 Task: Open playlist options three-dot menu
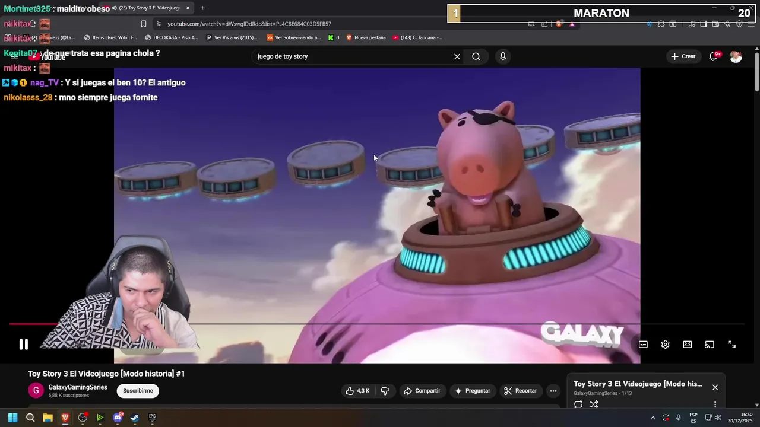pos(715,404)
